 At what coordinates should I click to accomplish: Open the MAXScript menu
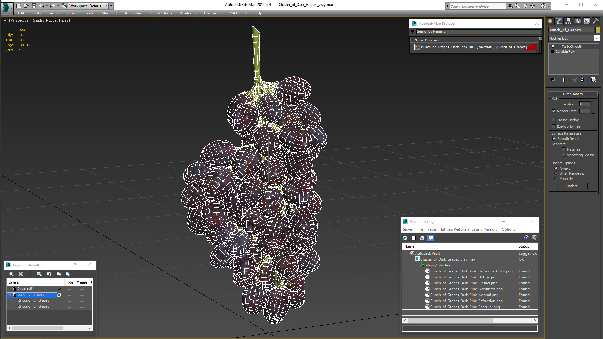(238, 13)
